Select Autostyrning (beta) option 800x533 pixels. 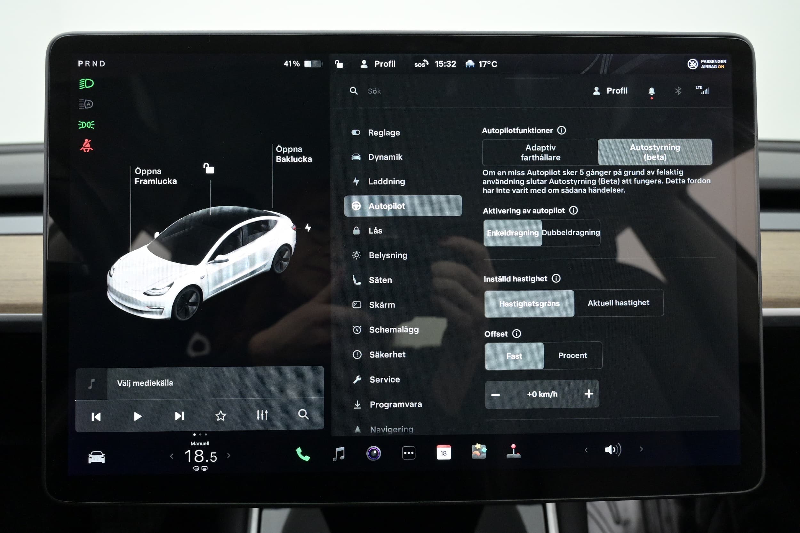(655, 152)
